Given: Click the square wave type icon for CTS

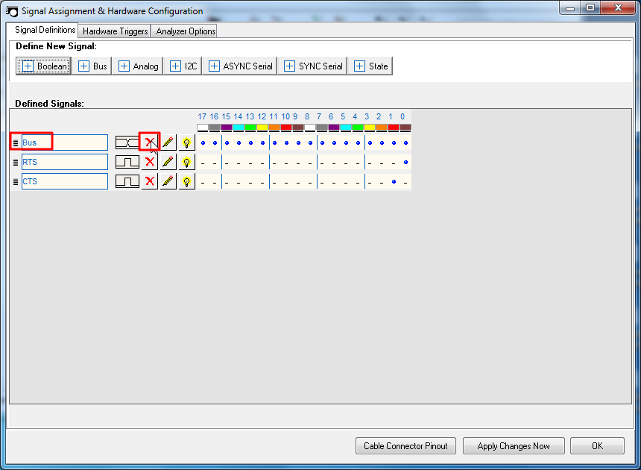Looking at the screenshot, I should click(127, 181).
